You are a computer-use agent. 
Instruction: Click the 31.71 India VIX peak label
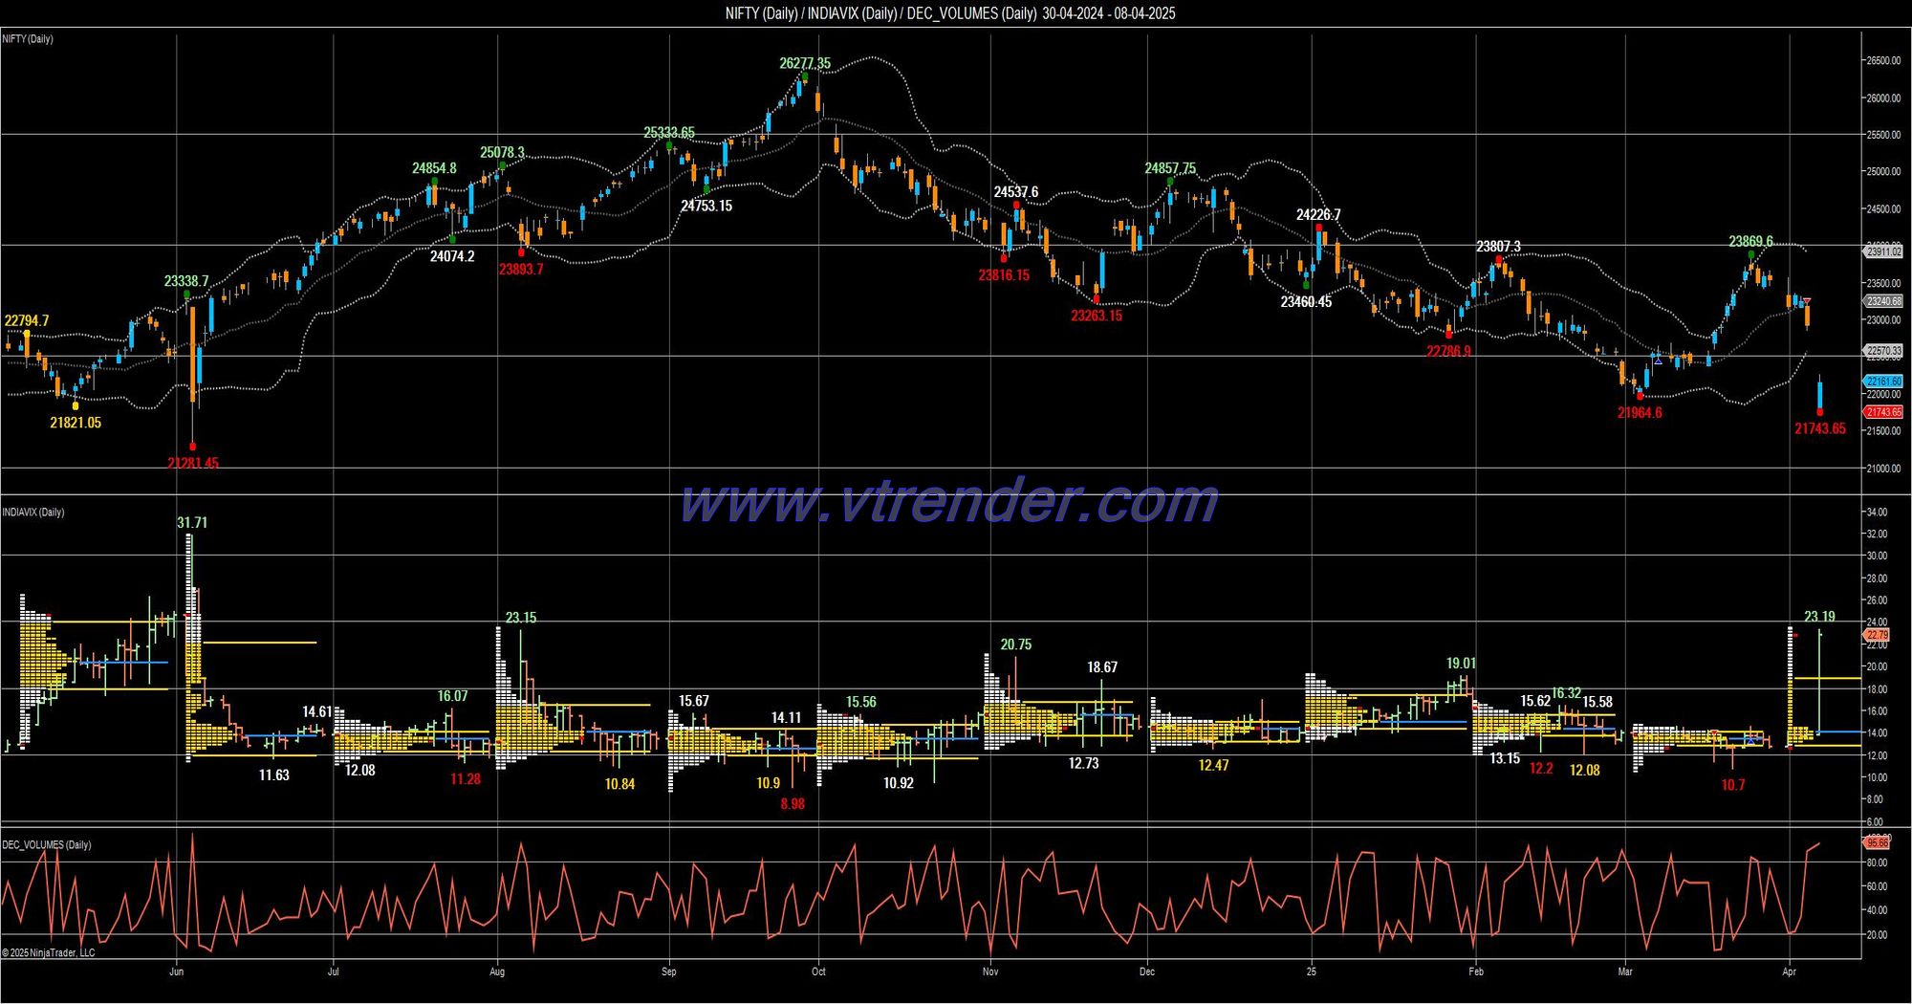[192, 523]
